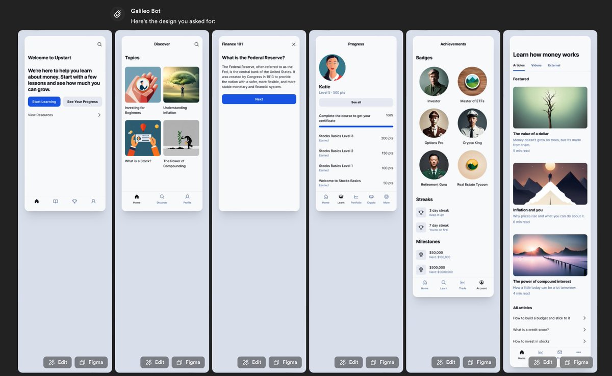Click Edit button under Finance 101 screen

click(x=252, y=362)
